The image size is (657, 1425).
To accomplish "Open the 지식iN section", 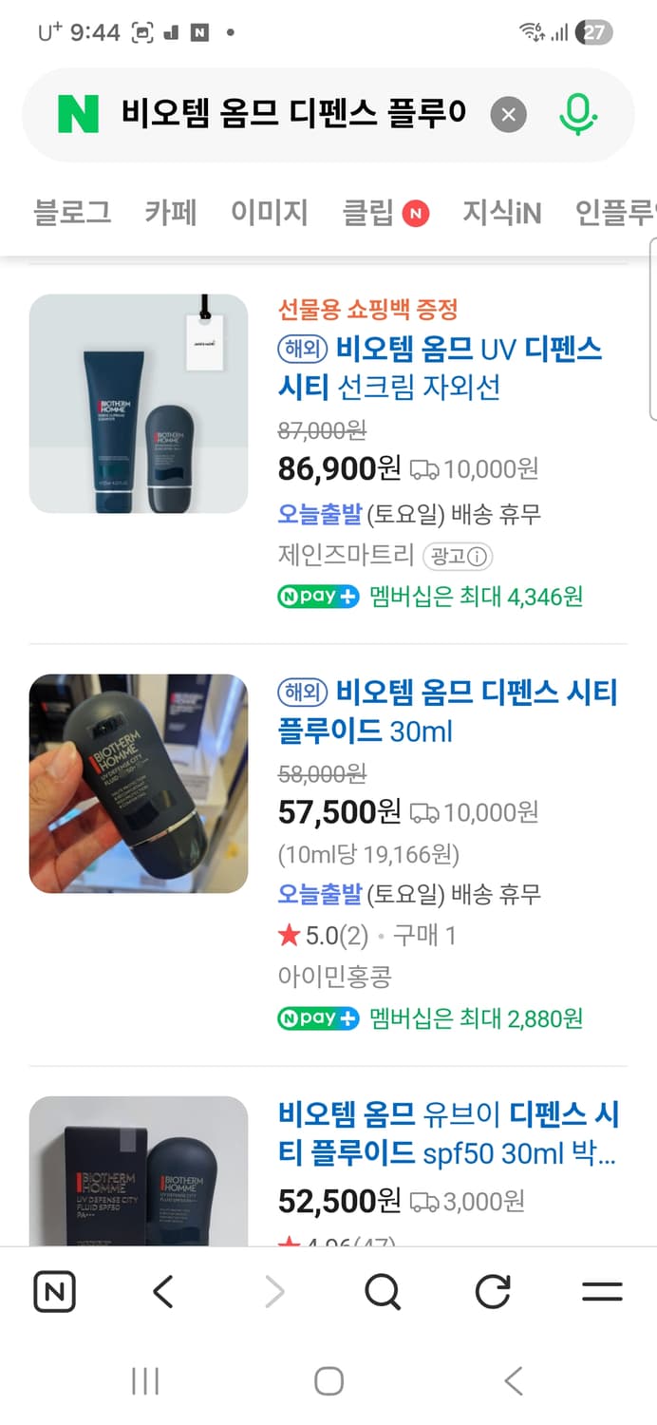I will (x=502, y=214).
